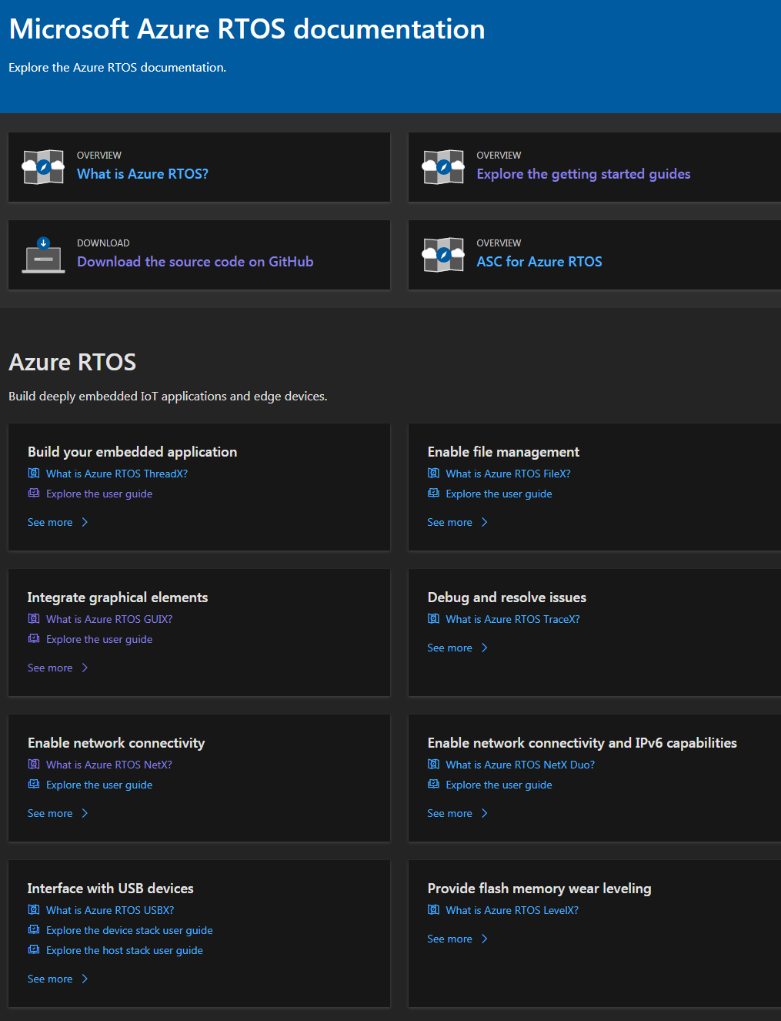This screenshot has width=781, height=1021.
Task: Click the overview icon next to LevelX link
Action: (x=434, y=909)
